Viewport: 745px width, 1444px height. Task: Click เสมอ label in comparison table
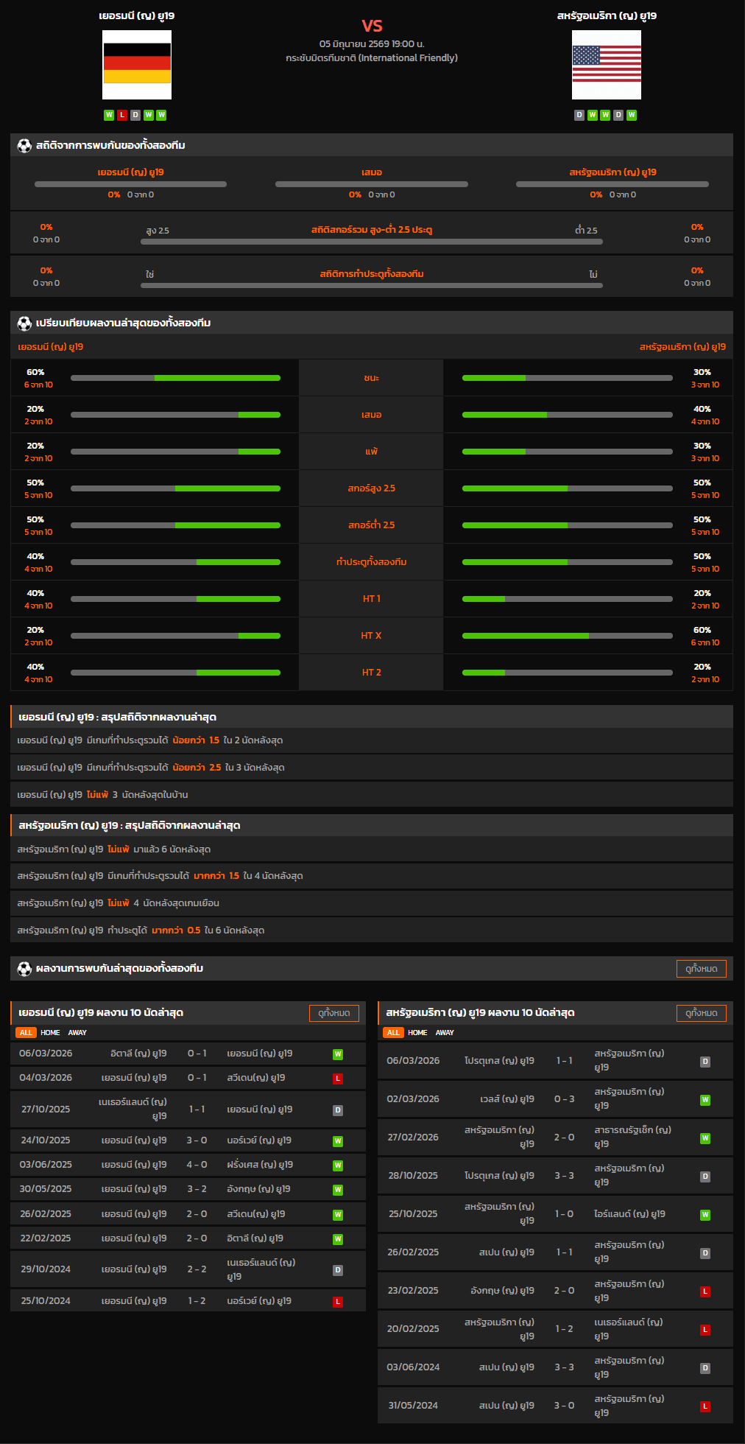pos(372,415)
